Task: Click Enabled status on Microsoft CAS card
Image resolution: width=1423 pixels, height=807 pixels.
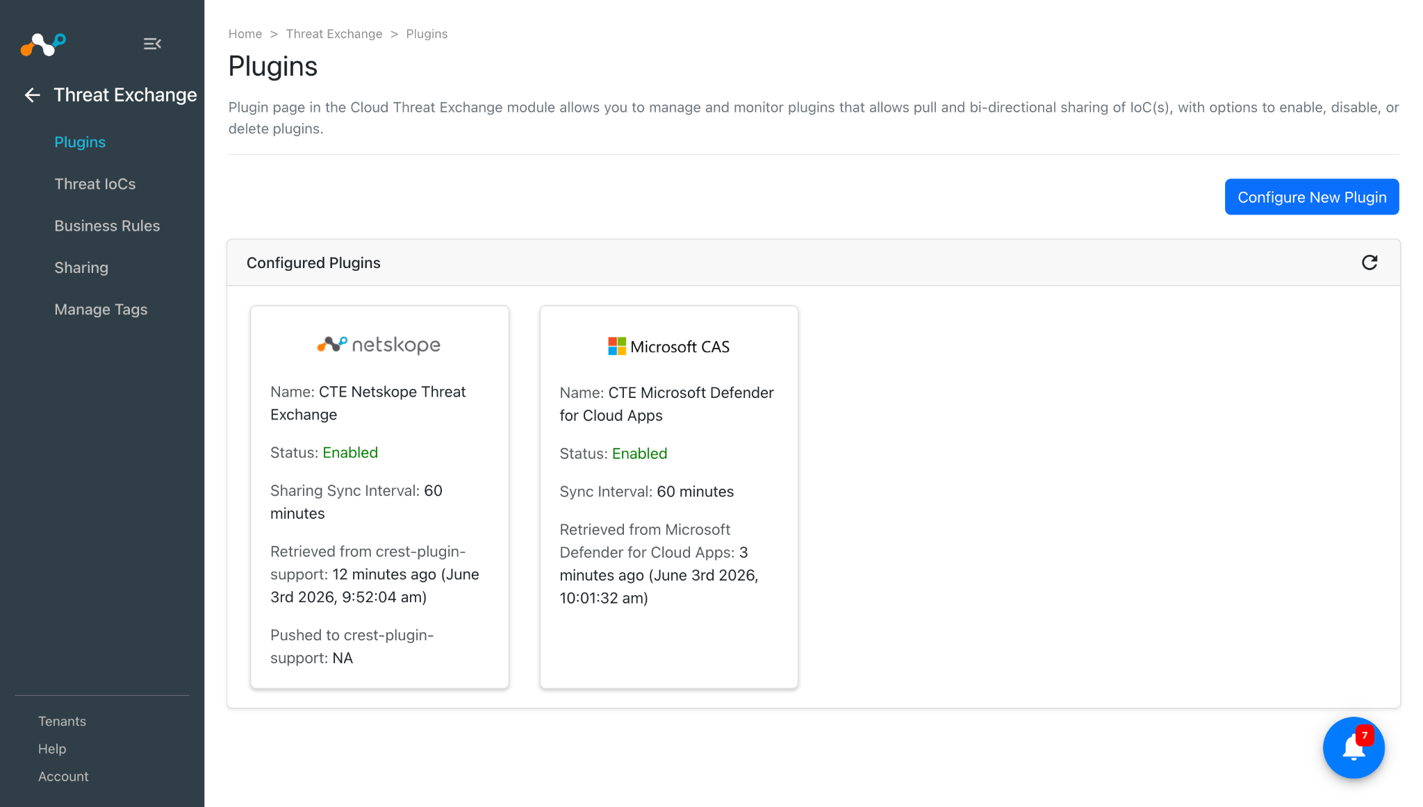Action: pyautogui.click(x=639, y=454)
